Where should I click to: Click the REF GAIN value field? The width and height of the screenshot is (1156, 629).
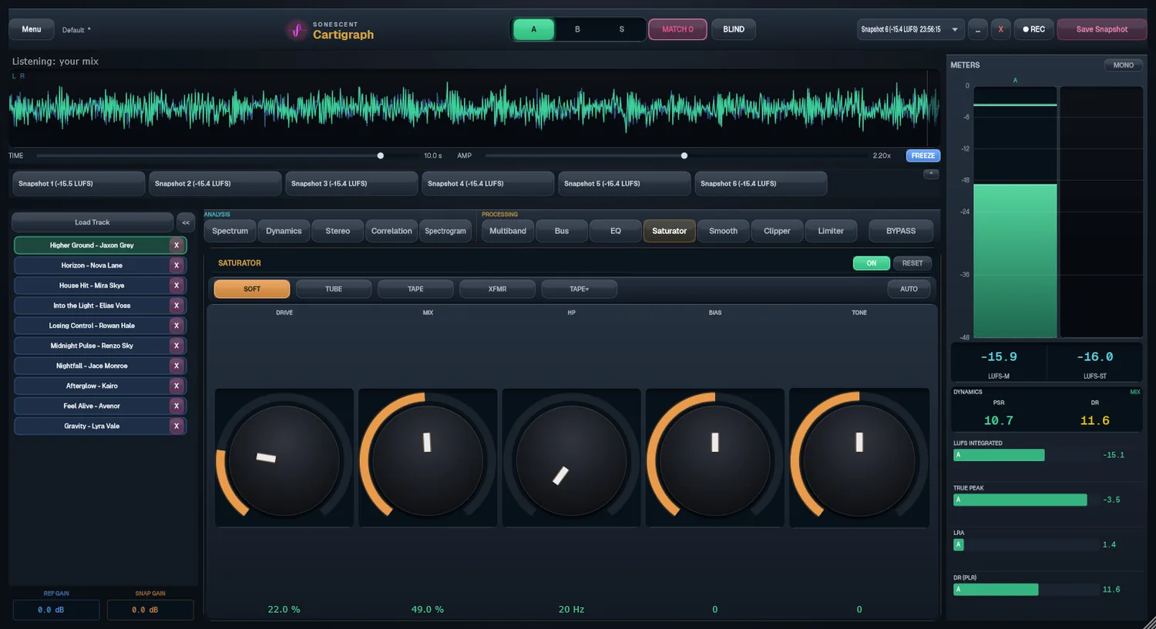(x=56, y=610)
